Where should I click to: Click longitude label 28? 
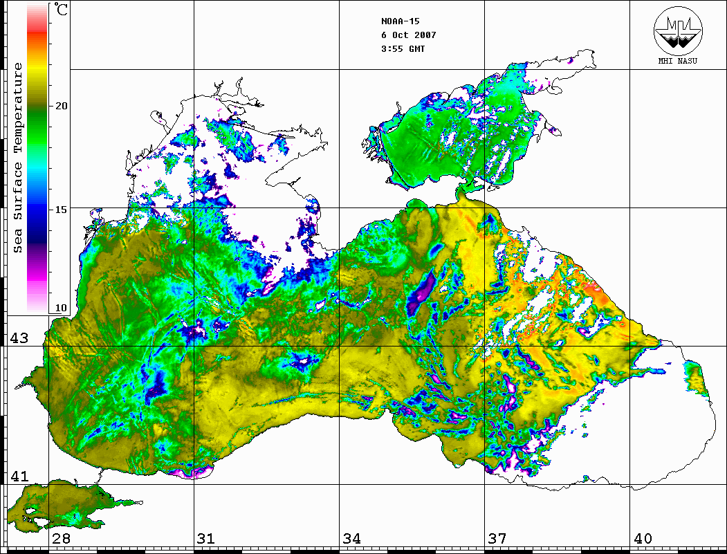click(61, 538)
